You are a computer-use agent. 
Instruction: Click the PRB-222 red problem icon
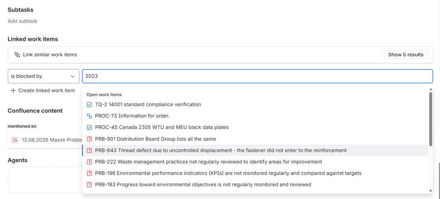(89, 162)
